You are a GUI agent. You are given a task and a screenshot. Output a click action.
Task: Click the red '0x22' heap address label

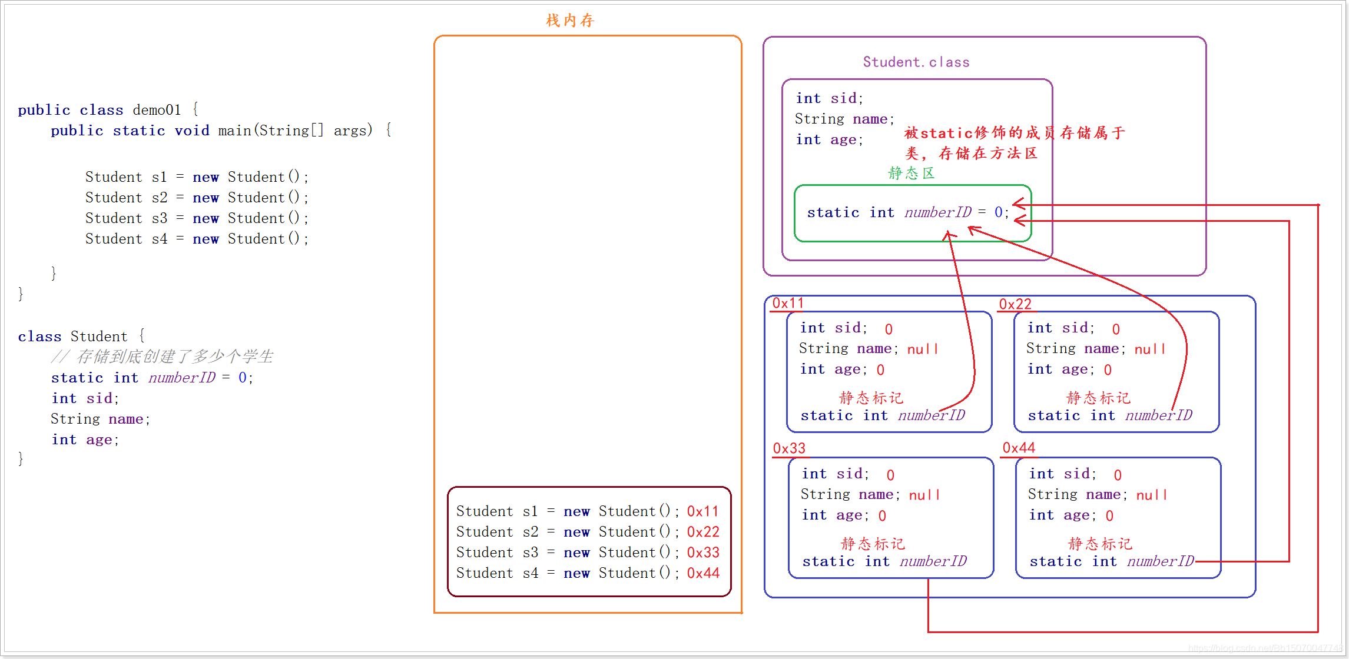coord(1015,304)
